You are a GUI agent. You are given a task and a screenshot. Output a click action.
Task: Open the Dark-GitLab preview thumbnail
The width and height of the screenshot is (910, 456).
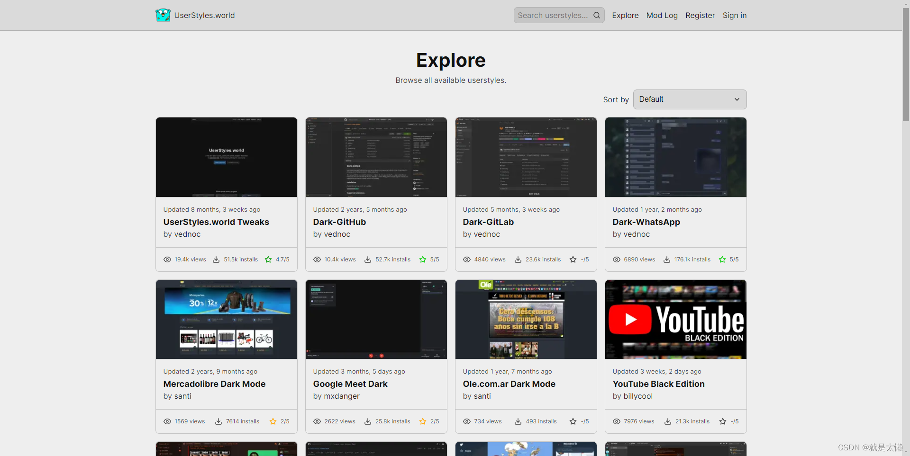(x=526, y=157)
